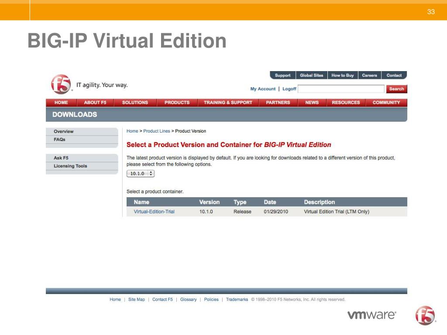
Task: Select HOME in the red navigation bar
Action: point(61,103)
